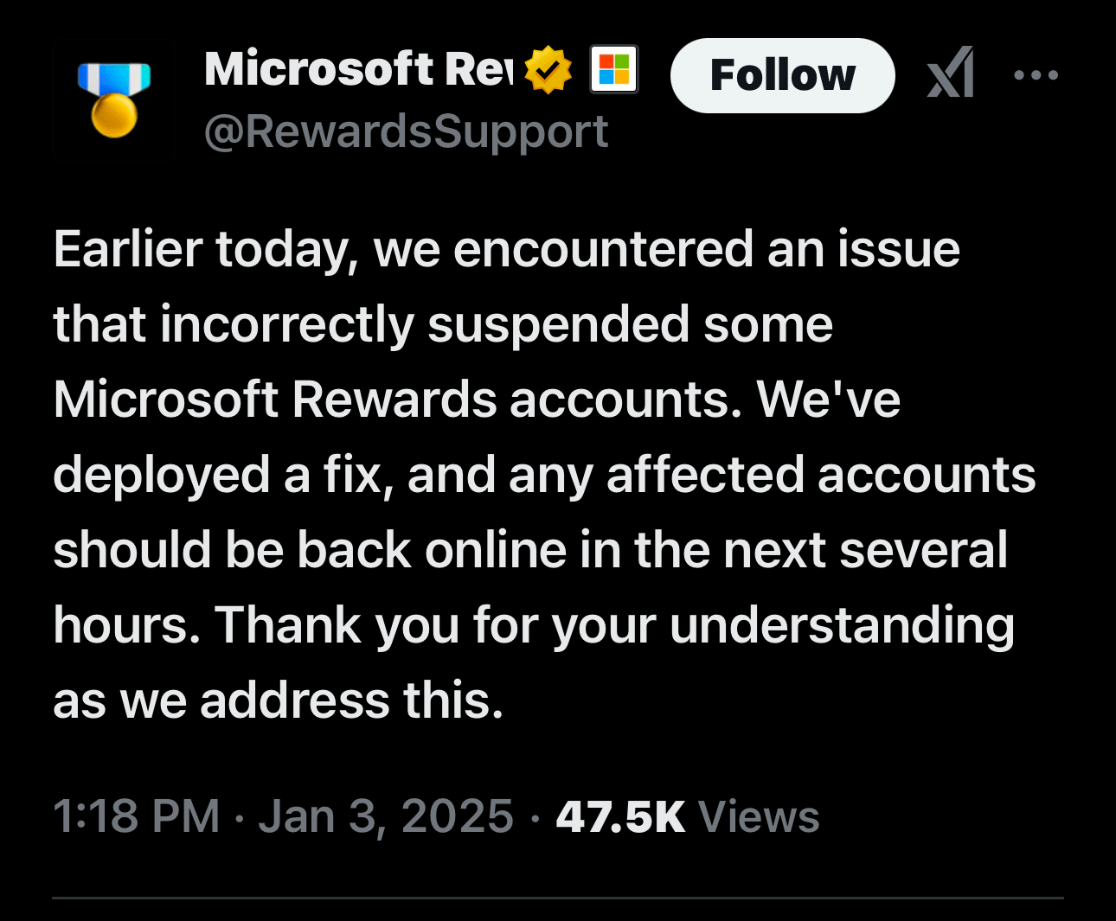Follow the Microsoft Rewards account

click(782, 75)
